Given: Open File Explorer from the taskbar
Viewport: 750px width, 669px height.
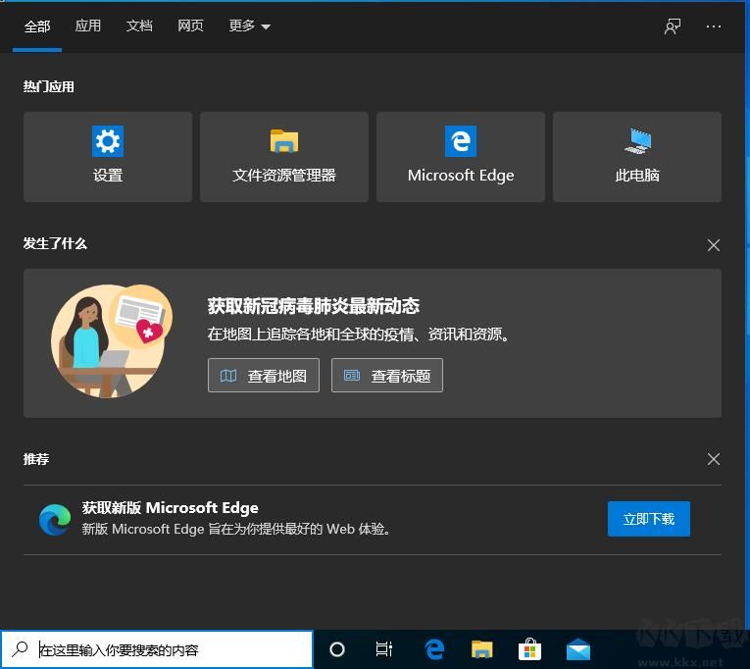Looking at the screenshot, I should coord(481,649).
